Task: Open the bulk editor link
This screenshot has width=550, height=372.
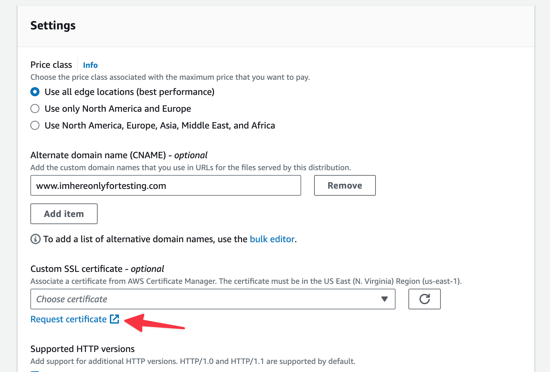Action: pyautogui.click(x=272, y=239)
